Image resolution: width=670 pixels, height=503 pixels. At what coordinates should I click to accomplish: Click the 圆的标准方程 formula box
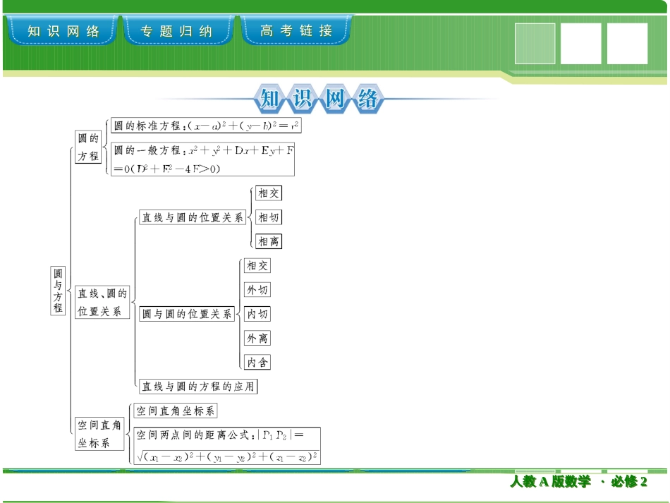point(206,126)
